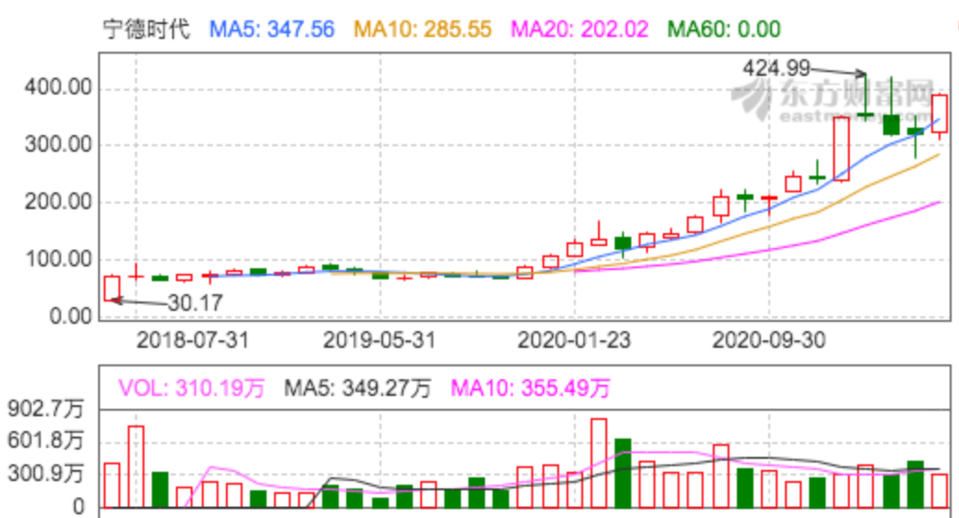This screenshot has height=518, width=959.
Task: Click the last red candlestick near 390
Action: (x=940, y=114)
